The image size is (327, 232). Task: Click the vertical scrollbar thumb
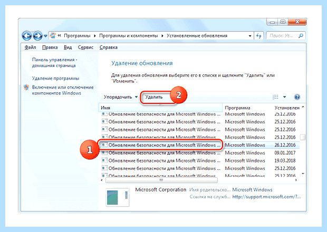pyautogui.click(x=303, y=137)
